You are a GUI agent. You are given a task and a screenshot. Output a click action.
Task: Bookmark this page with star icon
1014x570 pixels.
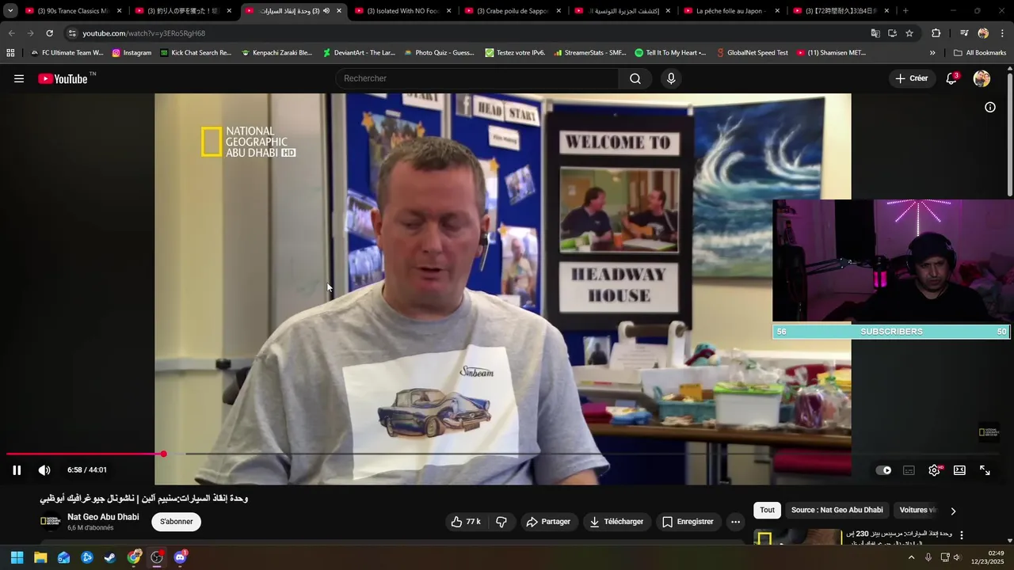coord(909,33)
